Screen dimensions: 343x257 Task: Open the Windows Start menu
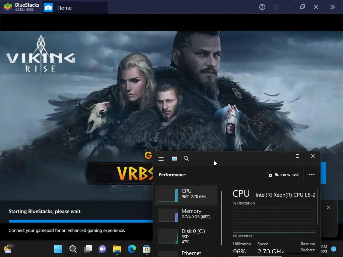pos(58,249)
